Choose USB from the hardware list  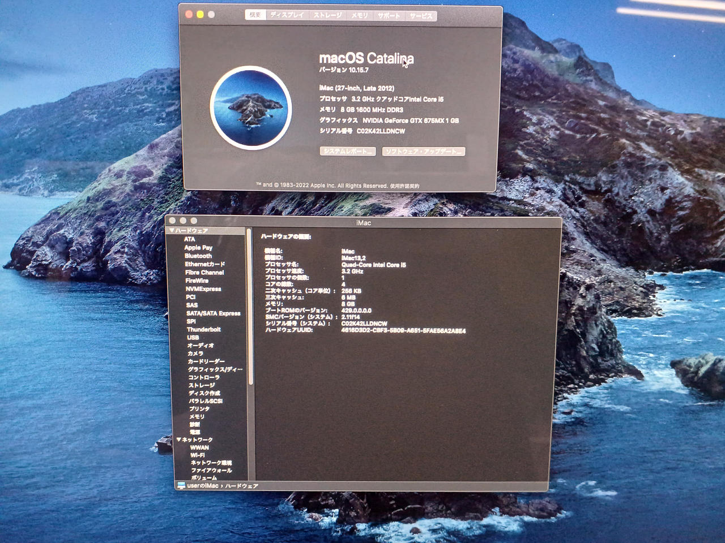pos(193,337)
